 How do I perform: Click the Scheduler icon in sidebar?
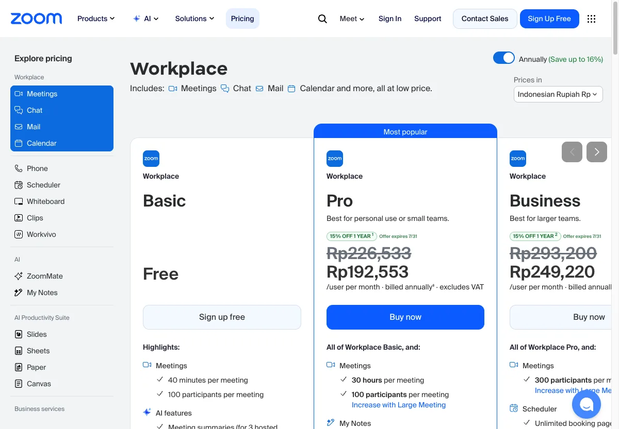(x=19, y=185)
